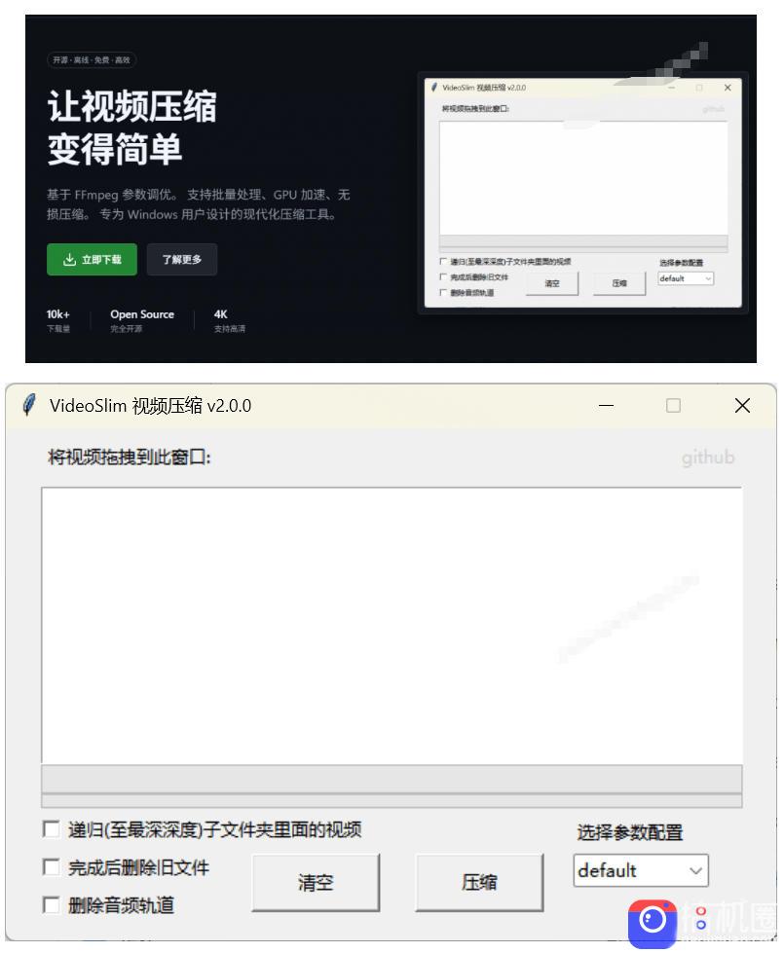Toggle 删除音频轨道 checkbox in small preview window
The width and height of the screenshot is (784, 953).
click(443, 292)
